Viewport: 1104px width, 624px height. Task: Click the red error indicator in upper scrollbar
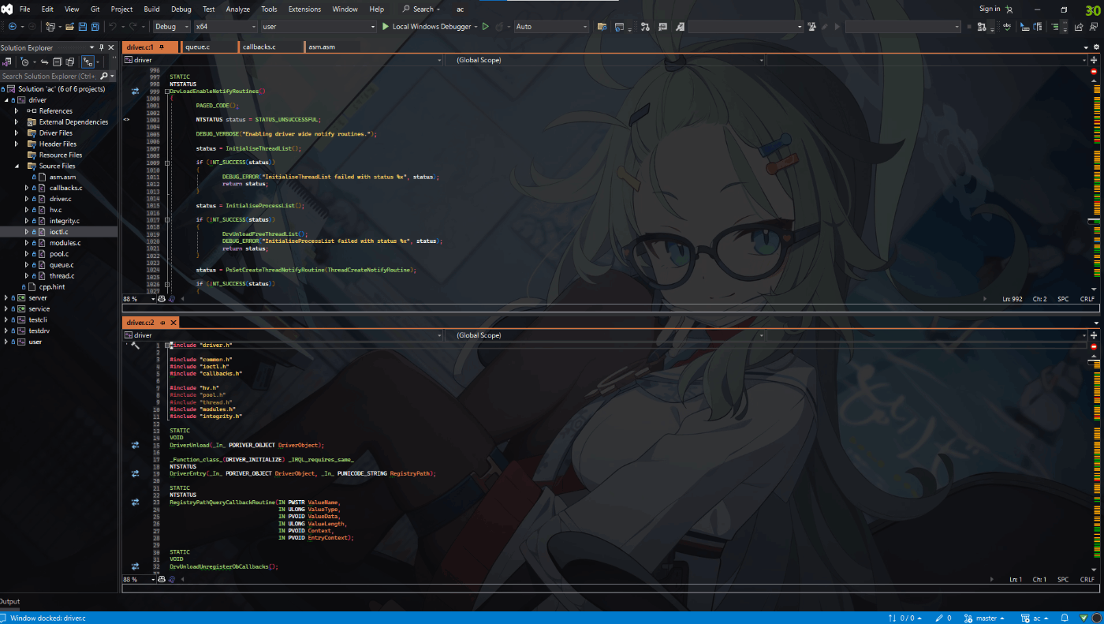click(x=1094, y=72)
